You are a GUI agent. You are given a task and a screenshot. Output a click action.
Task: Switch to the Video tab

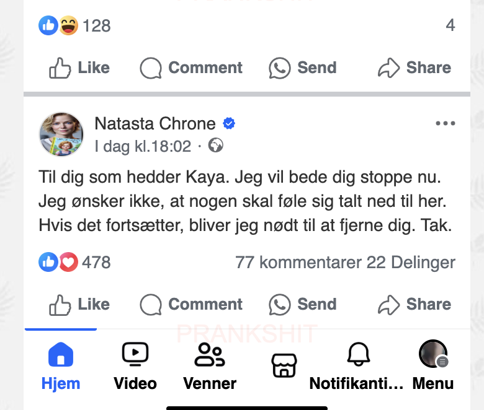[135, 367]
